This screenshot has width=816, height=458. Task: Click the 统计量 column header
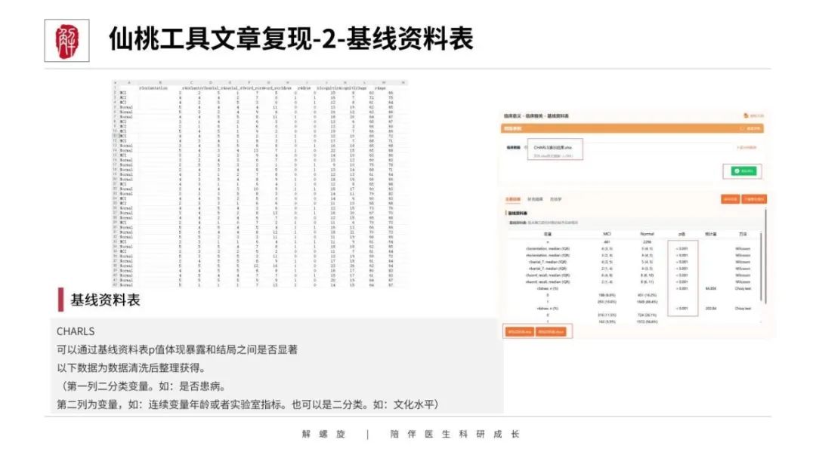(711, 235)
